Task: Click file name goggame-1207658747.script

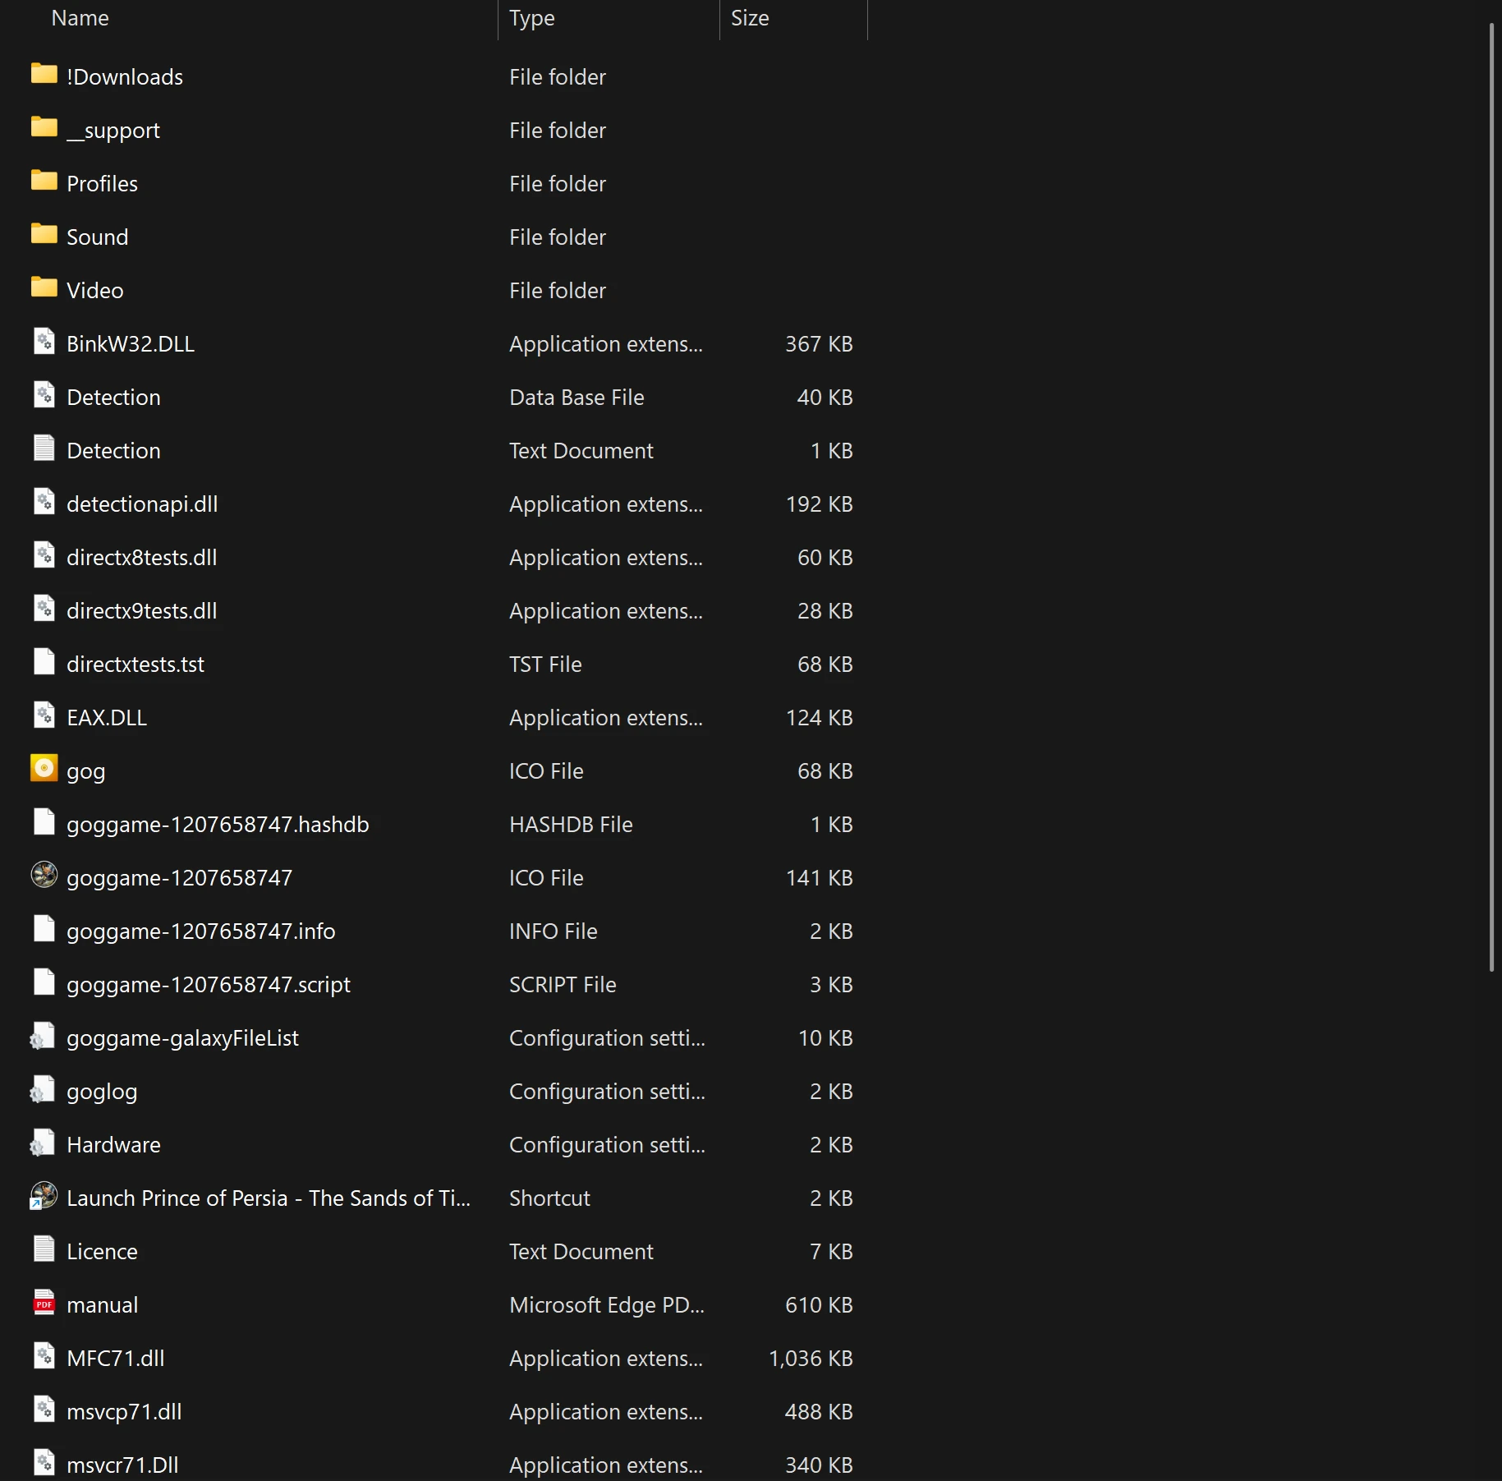Action: click(209, 985)
